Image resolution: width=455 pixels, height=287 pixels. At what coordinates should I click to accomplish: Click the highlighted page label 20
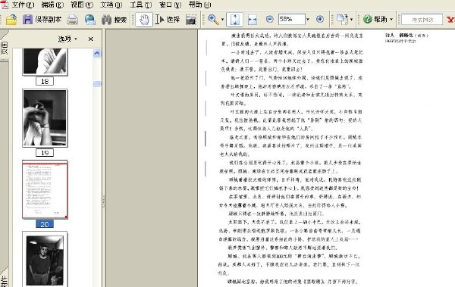click(x=45, y=224)
